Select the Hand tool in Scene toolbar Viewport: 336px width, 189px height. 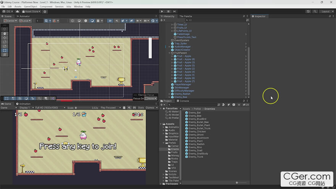tap(5, 34)
